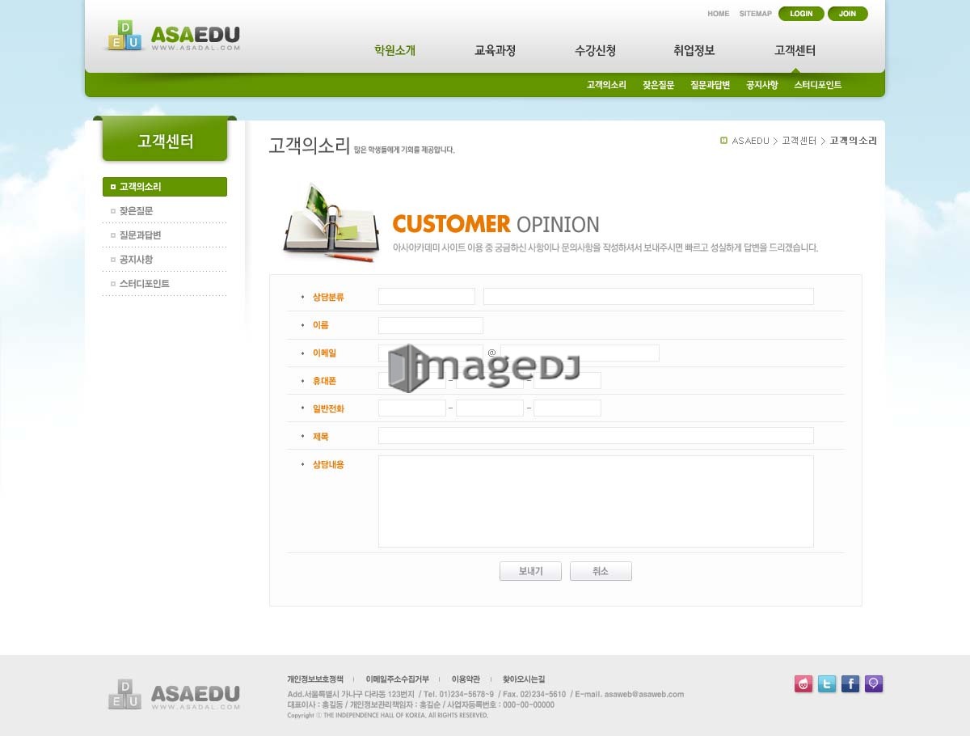Click the CUSTOMER OPINION heading
The height and width of the screenshot is (736, 970).
[496, 224]
